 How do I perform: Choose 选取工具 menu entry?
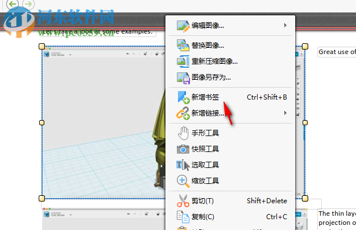pyautogui.click(x=230, y=165)
